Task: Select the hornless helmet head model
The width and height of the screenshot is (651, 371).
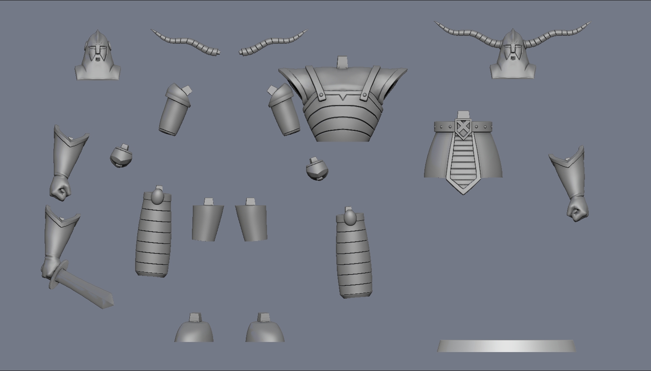Action: 98,55
